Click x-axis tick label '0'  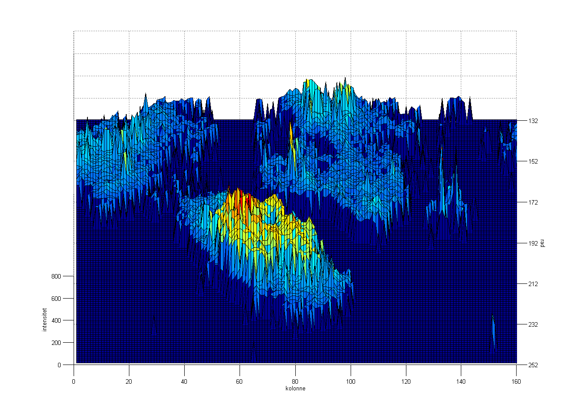(x=74, y=381)
